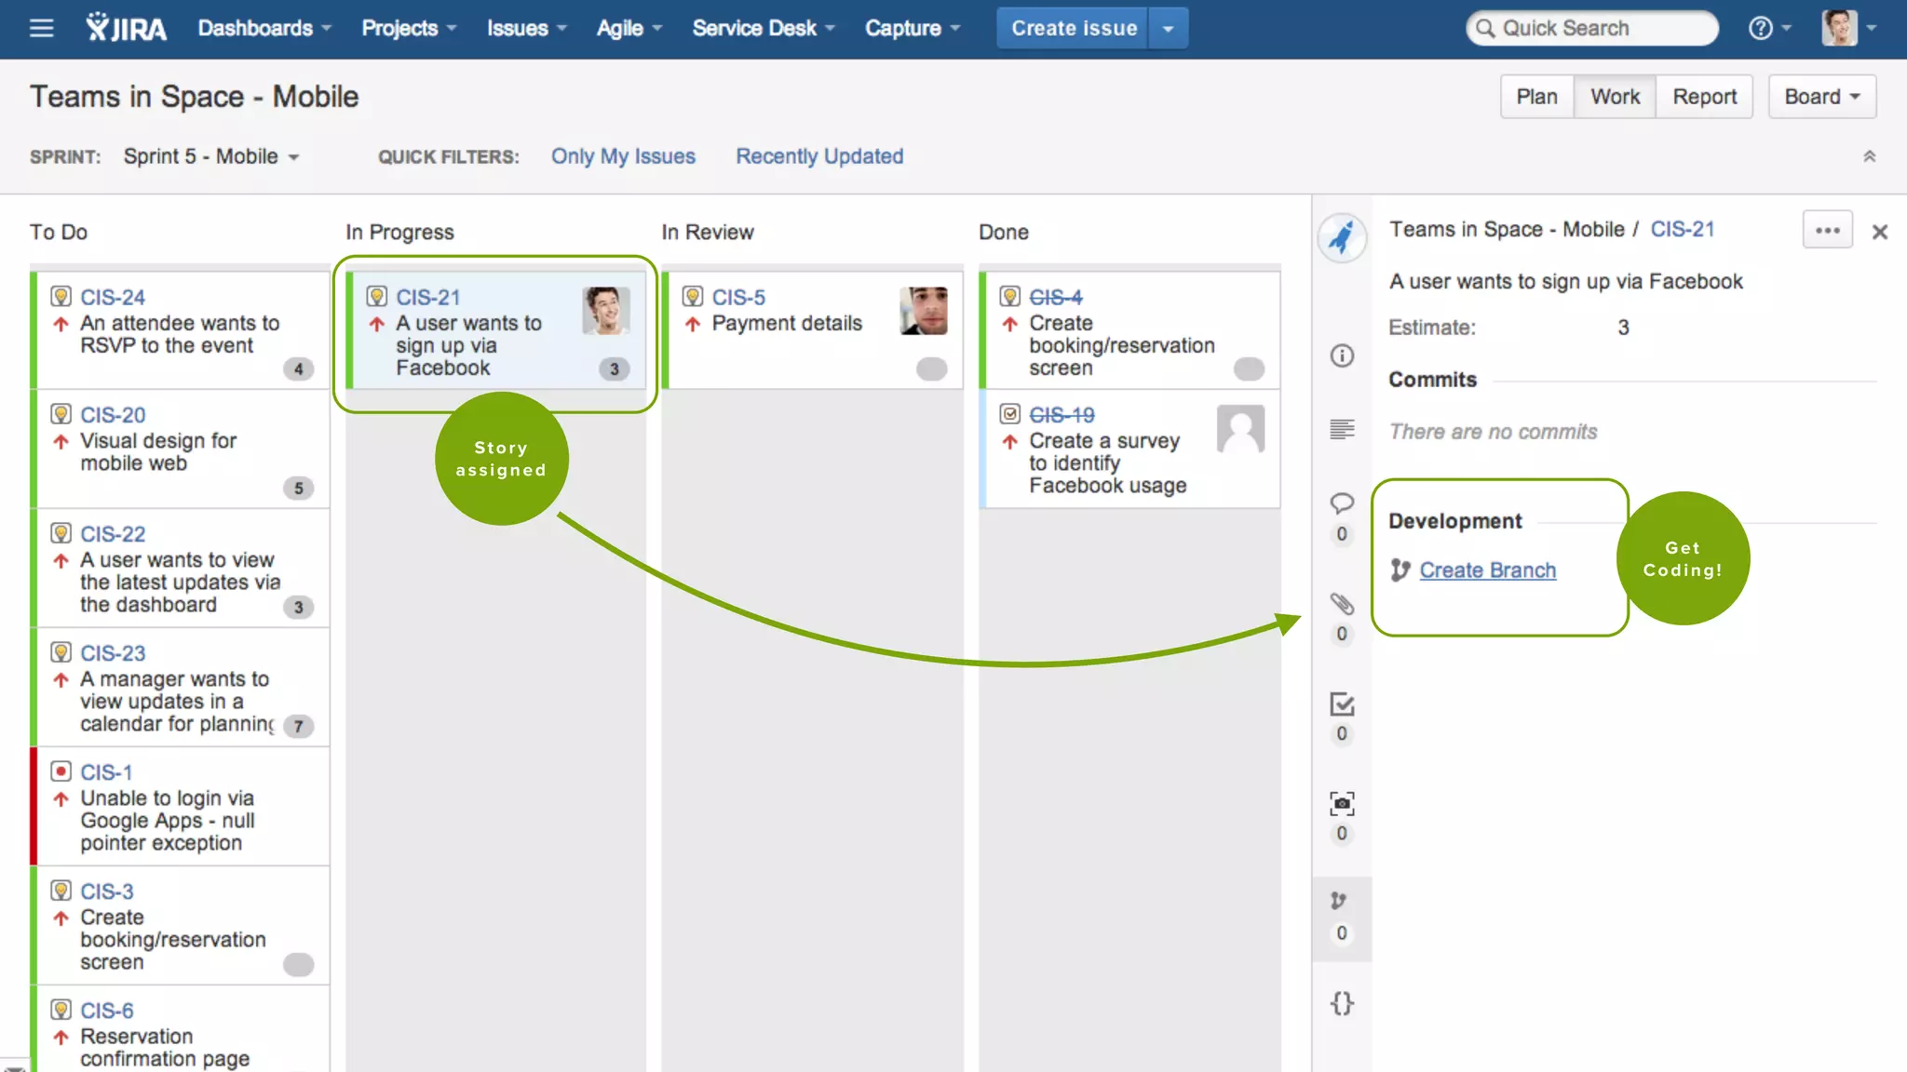Screen dimensions: 1907x1072
Task: Click the Quick Search field
Action: click(x=1592, y=28)
